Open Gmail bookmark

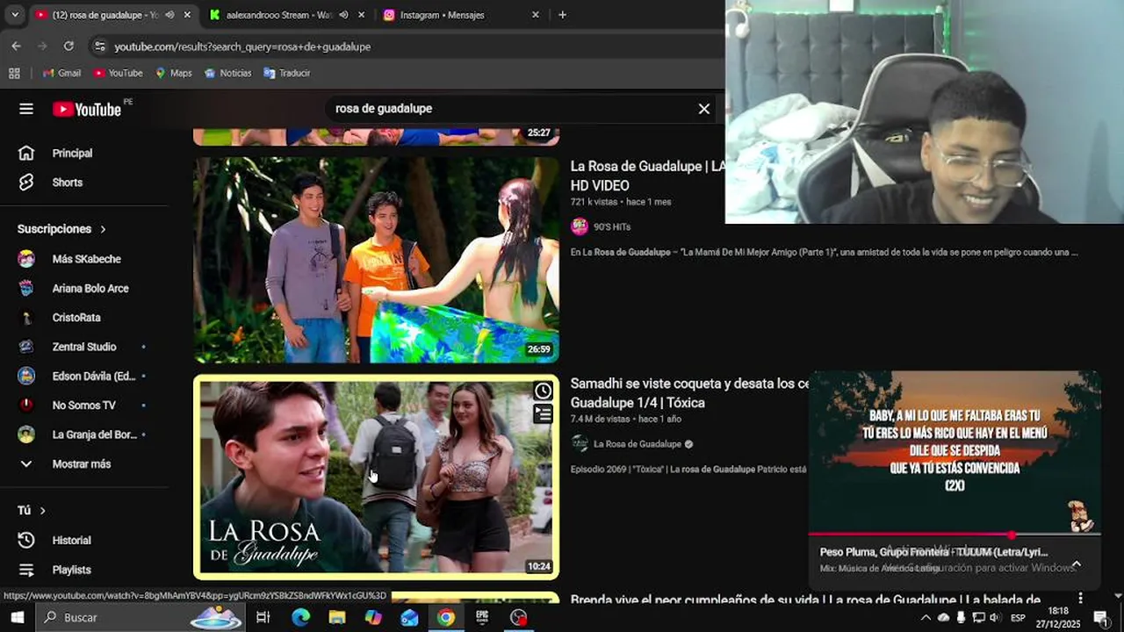[x=61, y=73]
